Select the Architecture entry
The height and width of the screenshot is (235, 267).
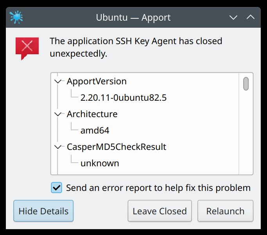[92, 114]
